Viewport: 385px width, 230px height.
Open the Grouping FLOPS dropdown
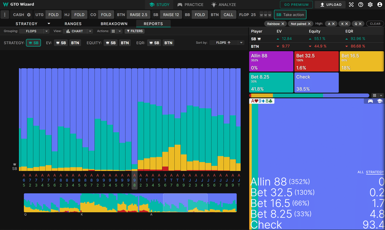[34, 31]
